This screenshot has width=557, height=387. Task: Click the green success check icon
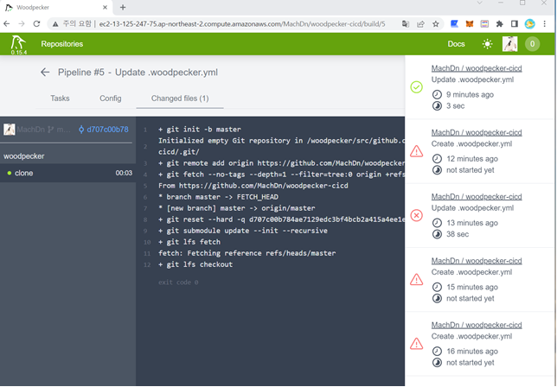click(416, 87)
